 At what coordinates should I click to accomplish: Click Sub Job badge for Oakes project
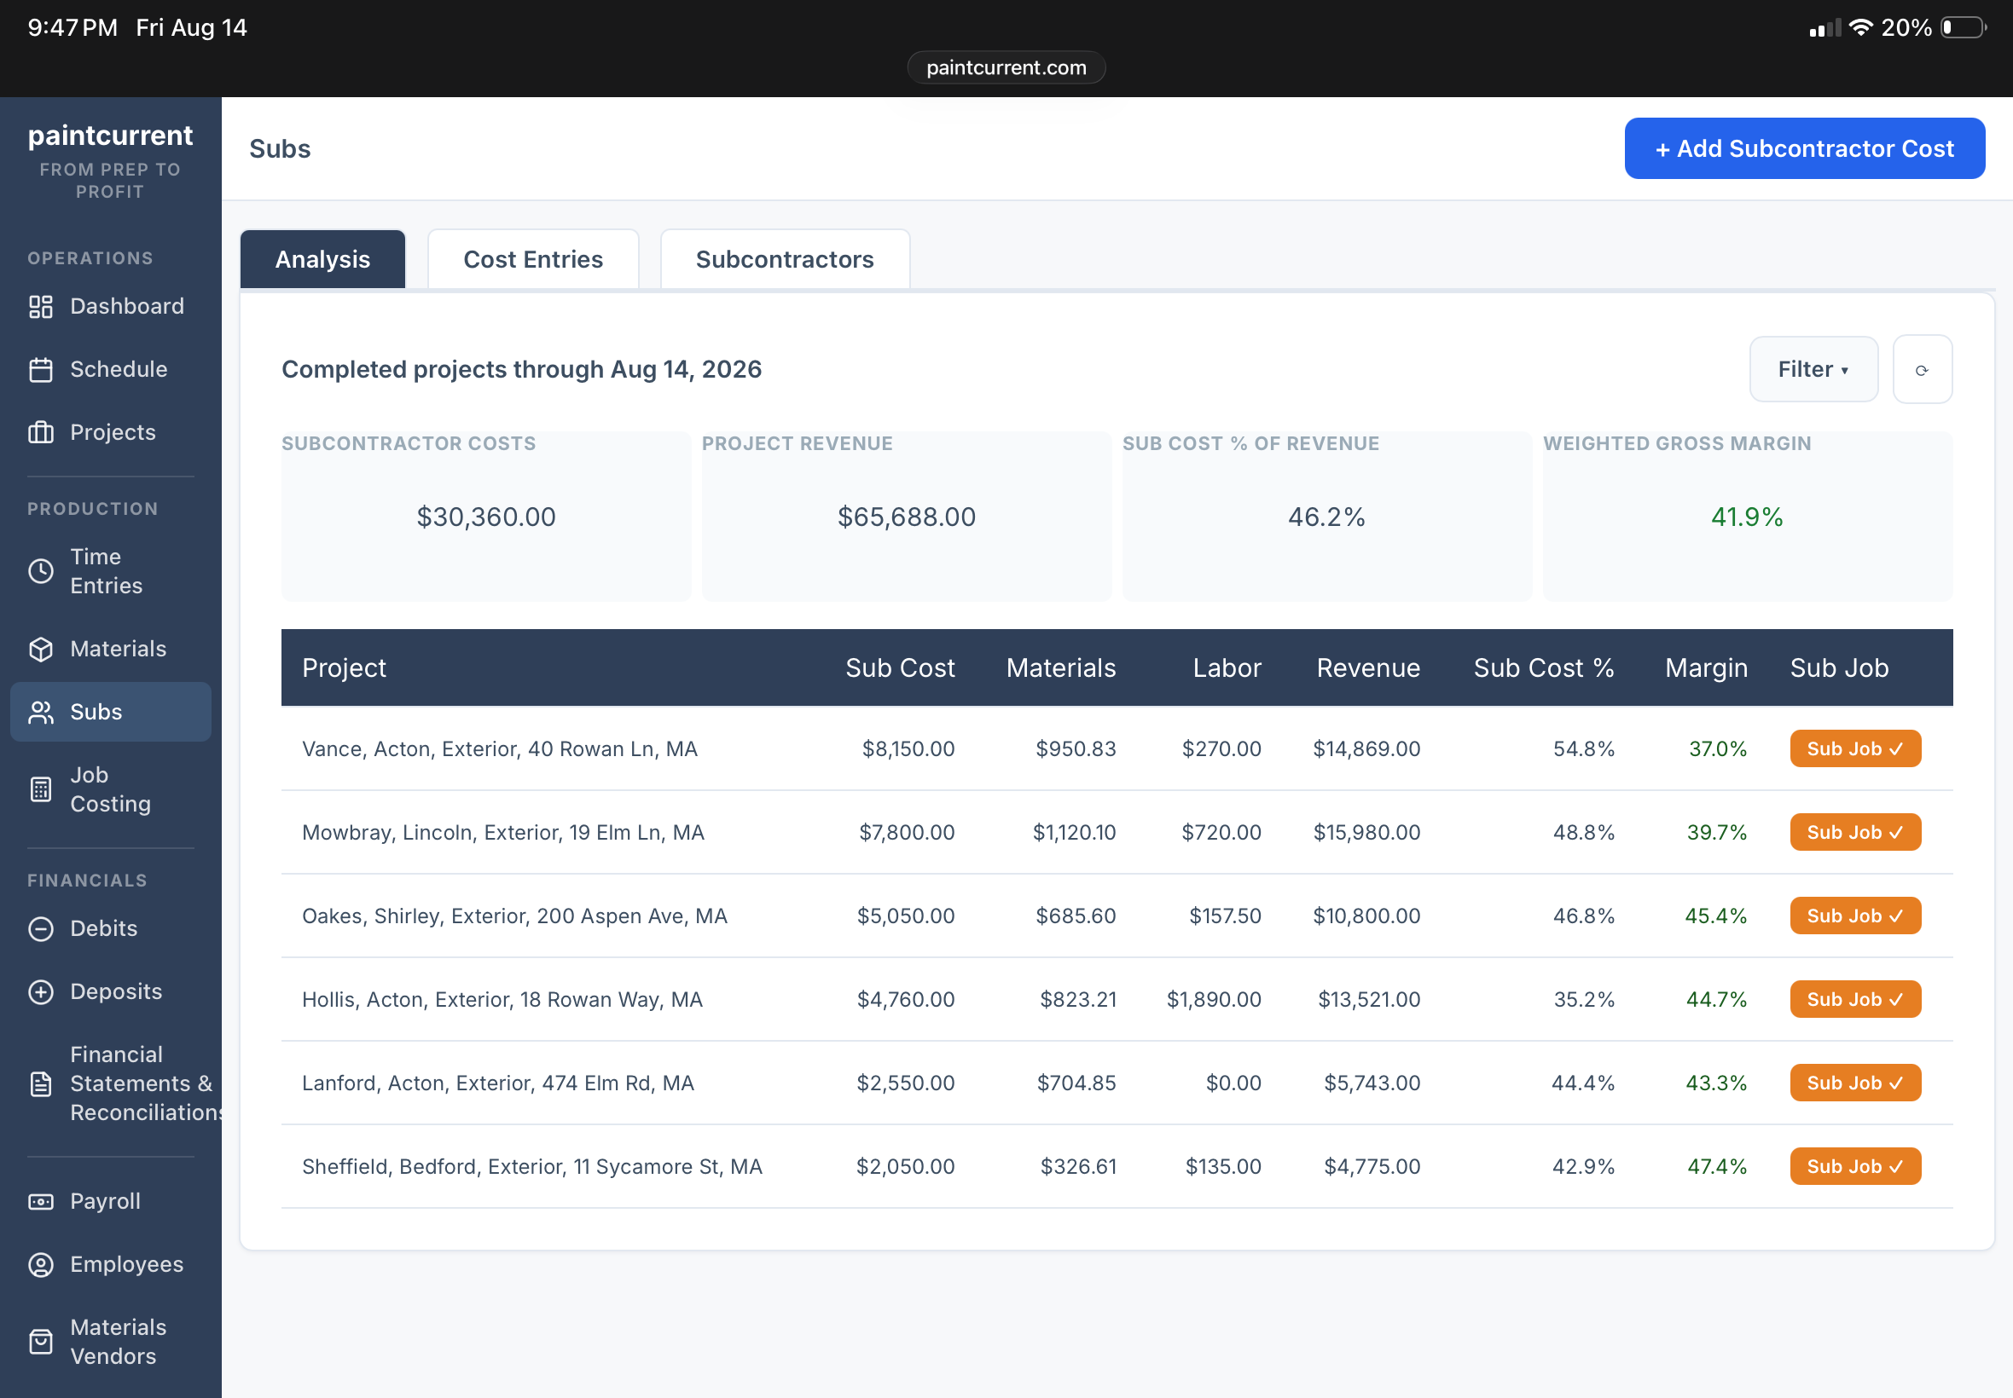(1855, 916)
